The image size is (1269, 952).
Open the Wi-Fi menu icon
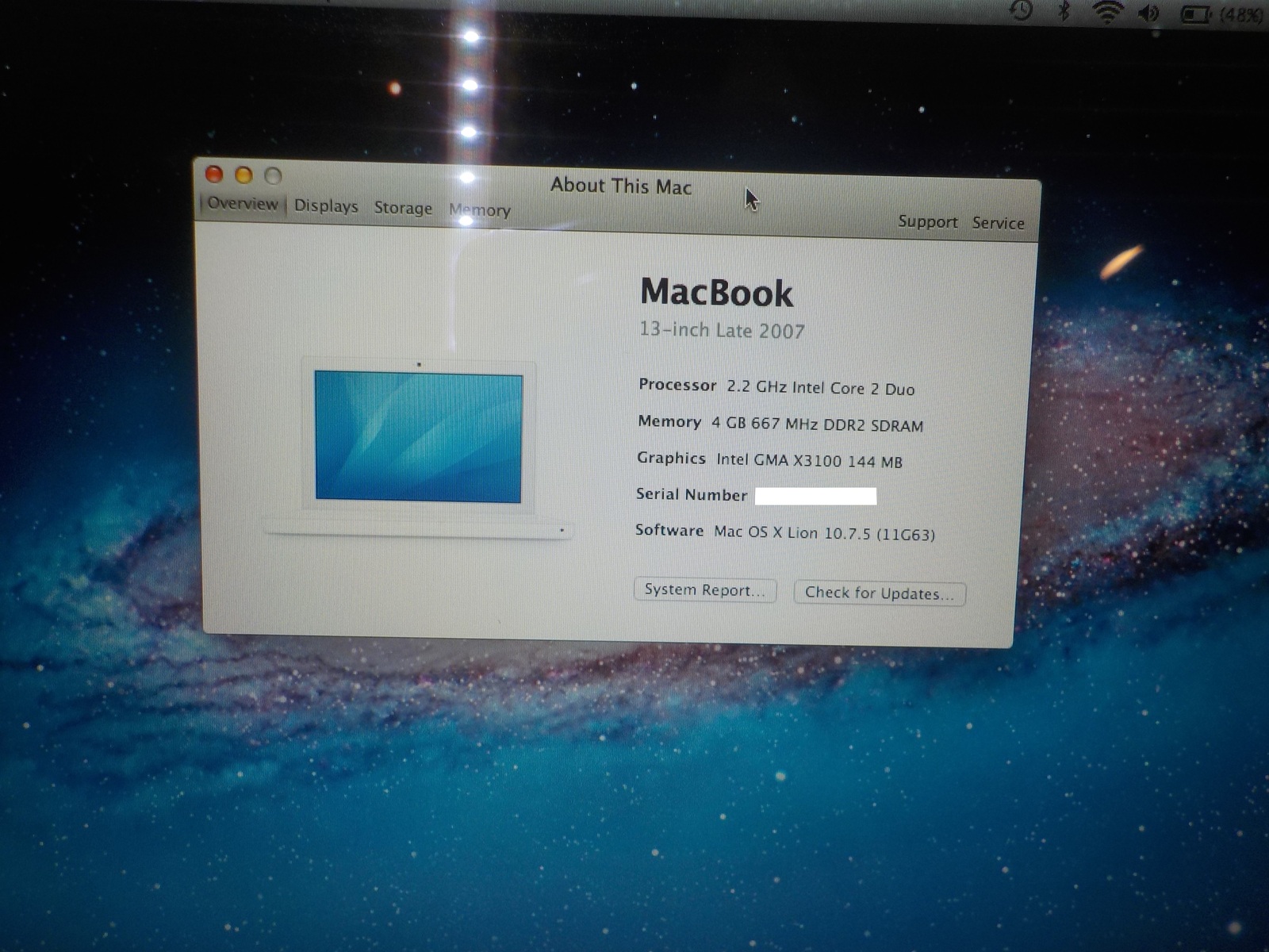[1106, 12]
